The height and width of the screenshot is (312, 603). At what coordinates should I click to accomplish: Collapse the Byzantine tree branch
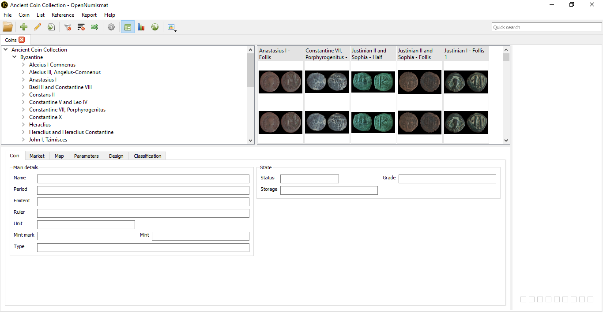[14, 57]
